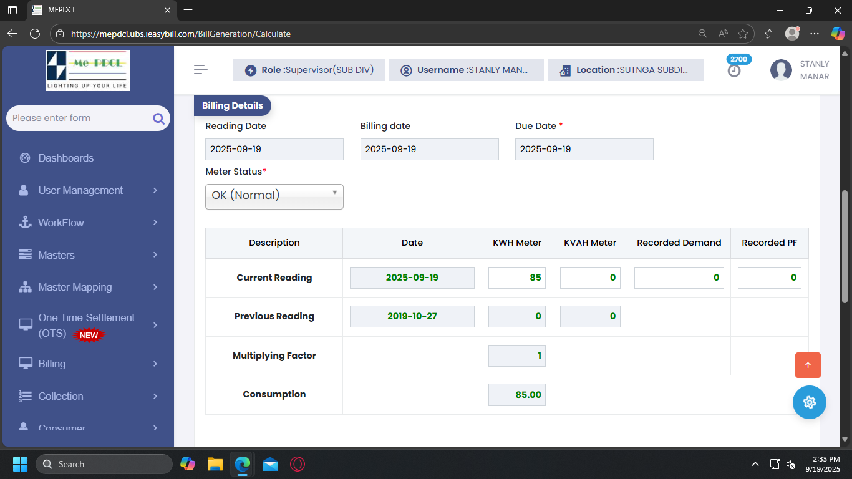Viewport: 852px width, 479px height.
Task: Click the blue settings gear floating button
Action: click(809, 402)
